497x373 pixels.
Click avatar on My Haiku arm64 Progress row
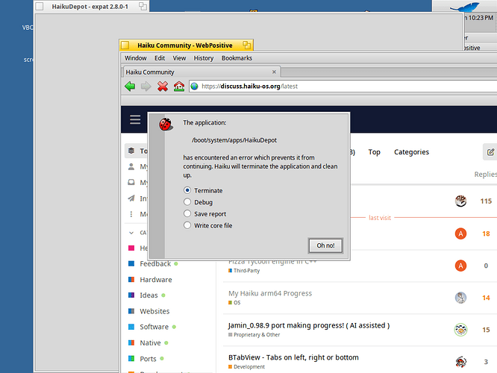click(460, 298)
